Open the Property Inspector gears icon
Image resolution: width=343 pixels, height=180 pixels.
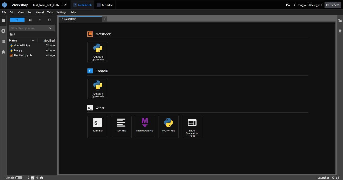click(x=340, y=21)
